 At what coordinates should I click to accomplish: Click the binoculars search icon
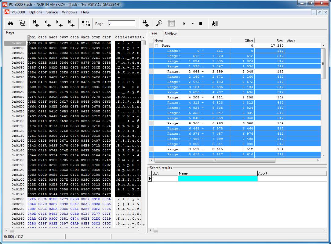[x=10, y=23]
